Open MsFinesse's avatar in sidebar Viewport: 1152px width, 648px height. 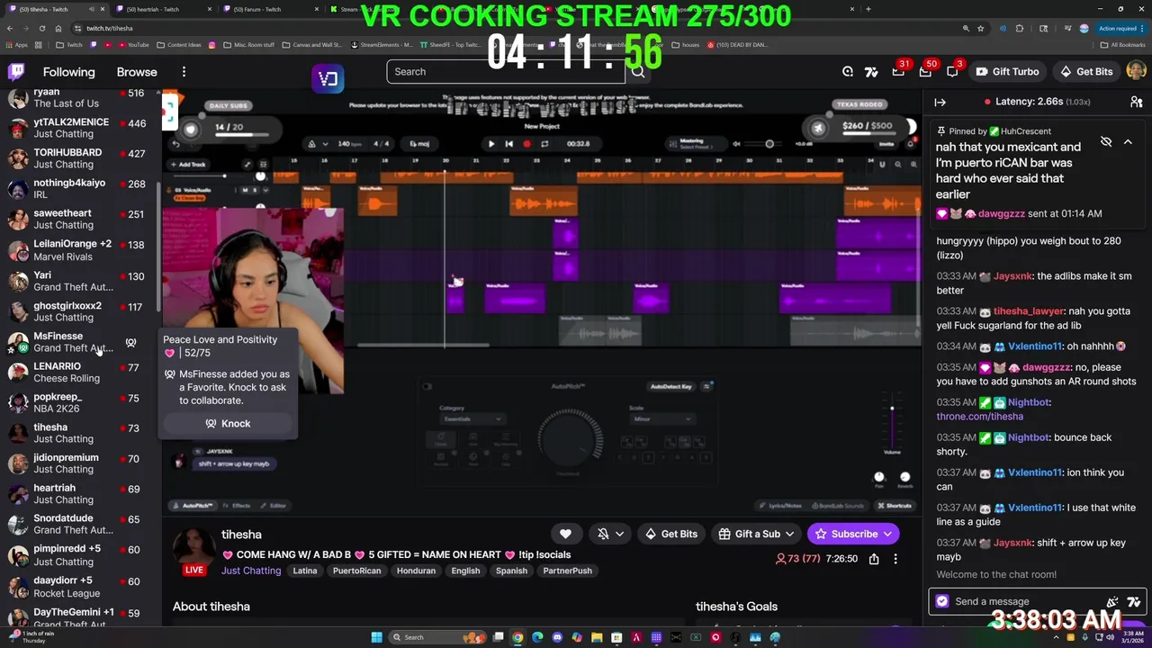click(x=18, y=342)
